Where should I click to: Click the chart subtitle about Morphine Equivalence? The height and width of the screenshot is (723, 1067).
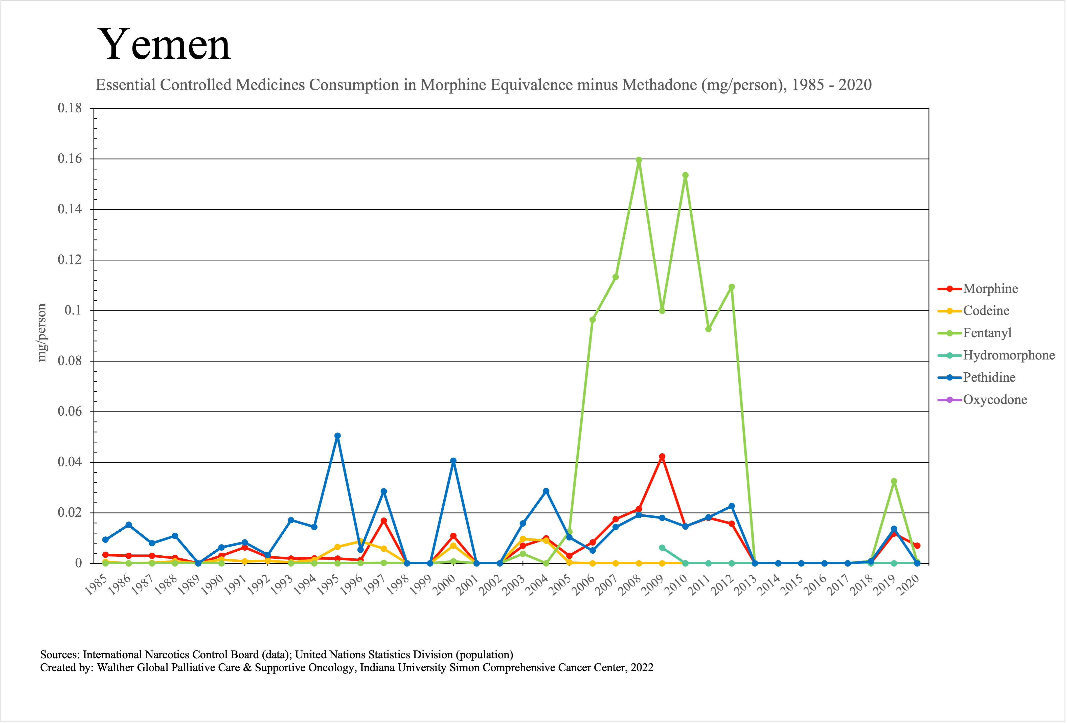pos(484,85)
